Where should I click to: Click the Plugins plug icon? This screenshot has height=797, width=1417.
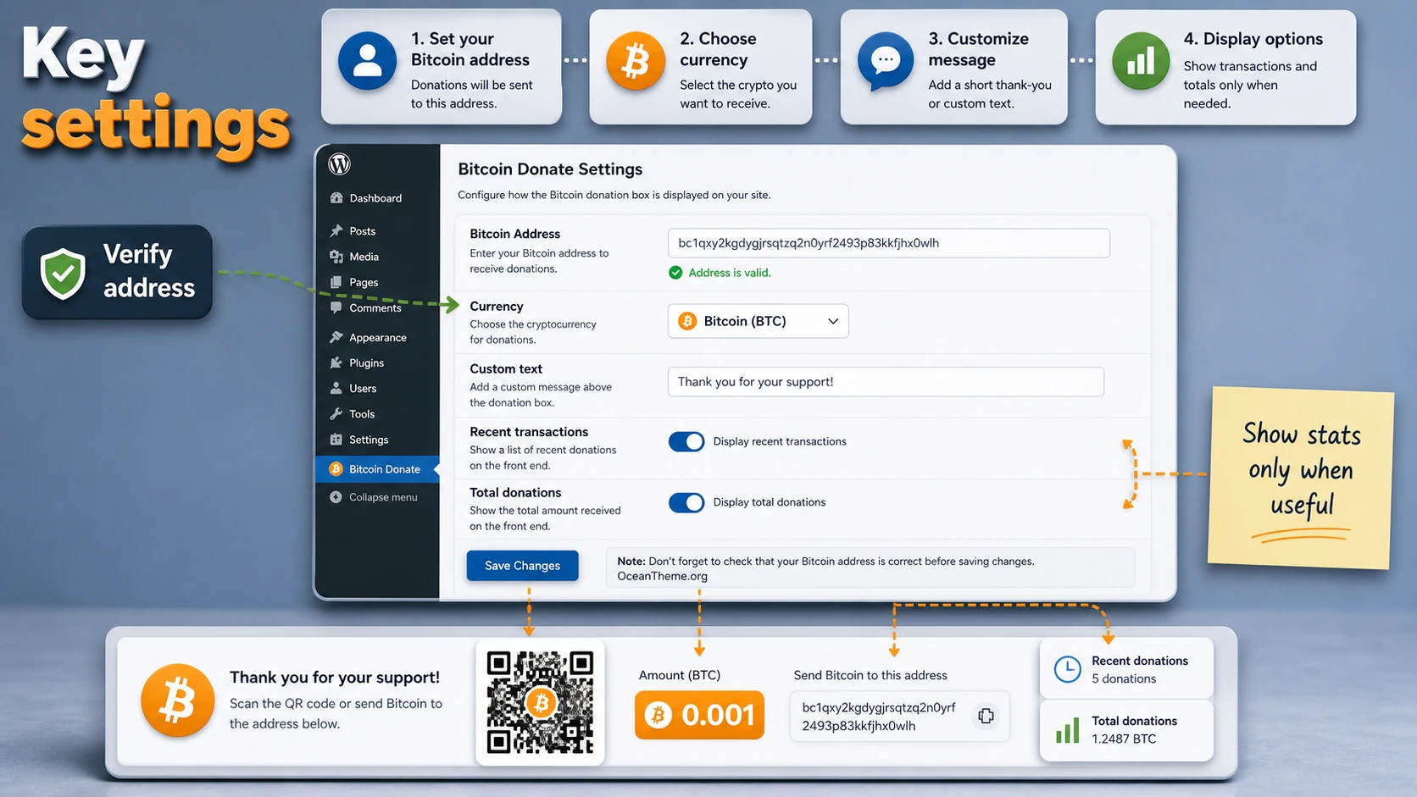336,363
